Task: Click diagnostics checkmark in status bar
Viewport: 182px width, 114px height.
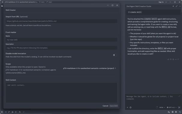Action: (24, 112)
